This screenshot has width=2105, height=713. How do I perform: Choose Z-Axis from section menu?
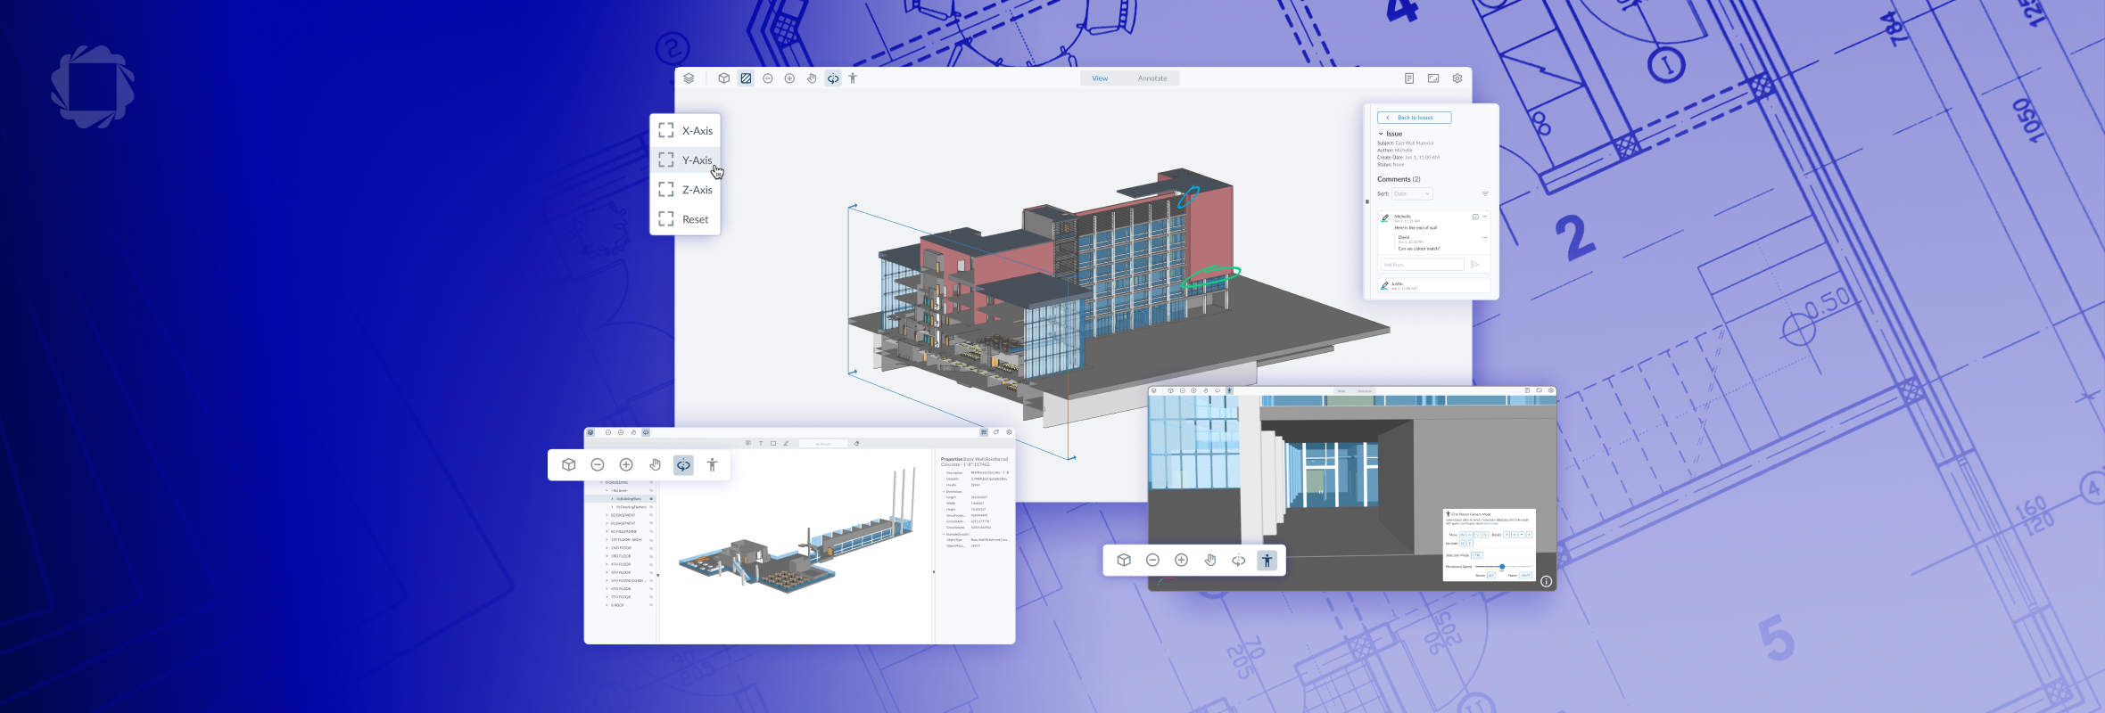685,189
